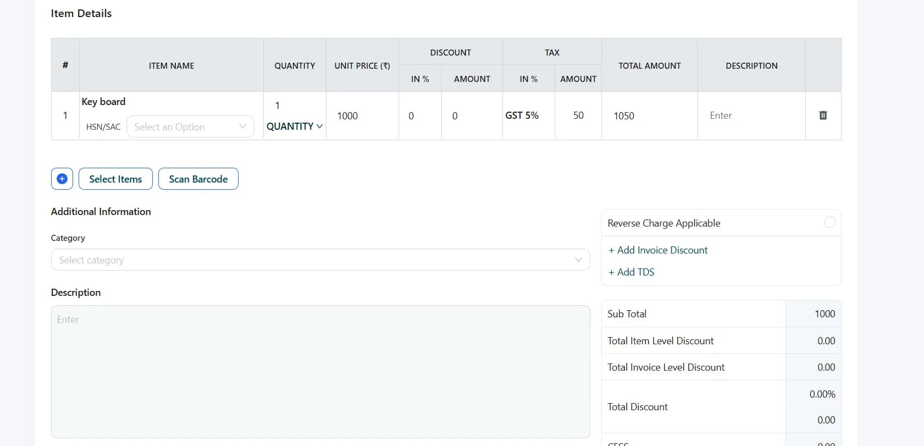The height and width of the screenshot is (446, 924).
Task: Expand the QUANTITY unit dropdown
Action: click(x=295, y=126)
